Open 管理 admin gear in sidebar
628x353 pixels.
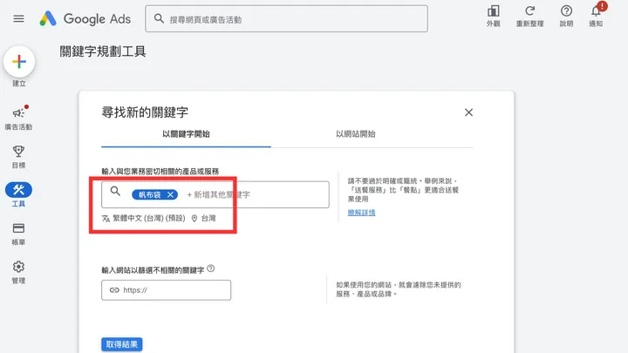pos(18,272)
